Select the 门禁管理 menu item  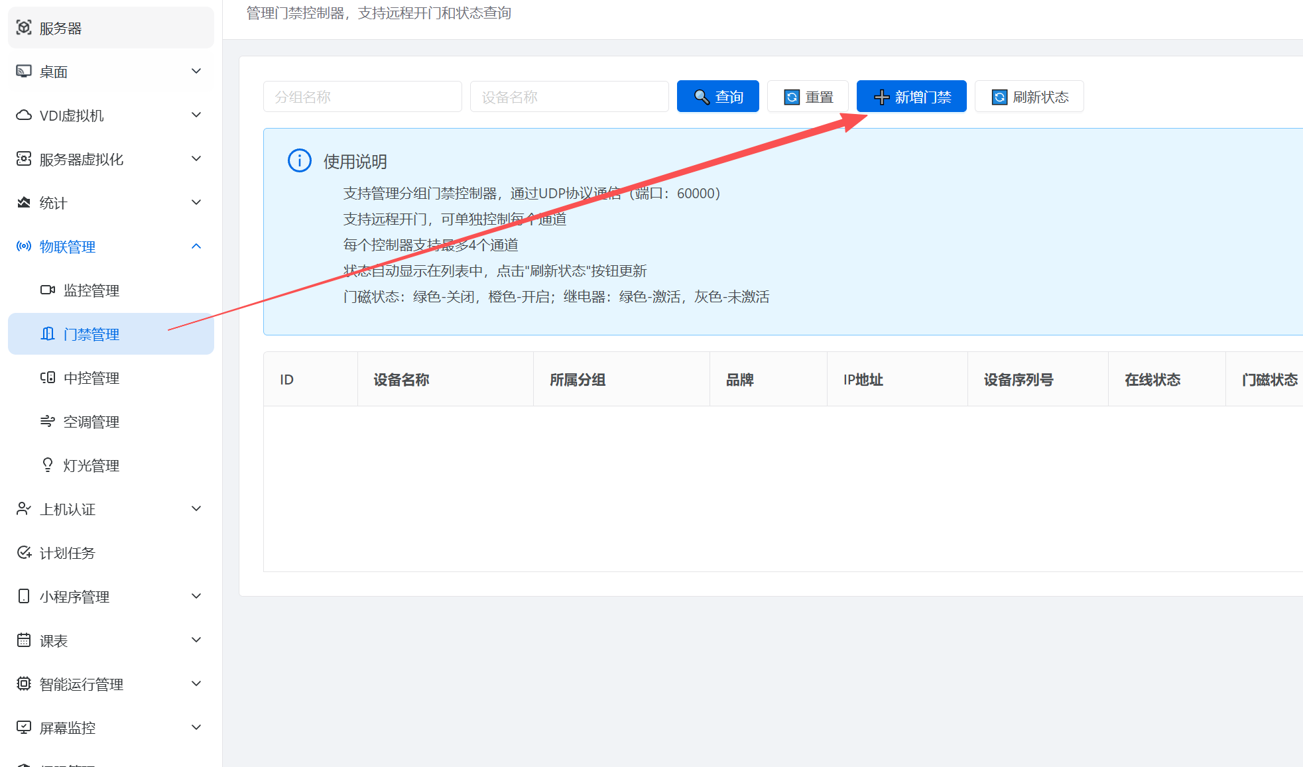point(92,334)
